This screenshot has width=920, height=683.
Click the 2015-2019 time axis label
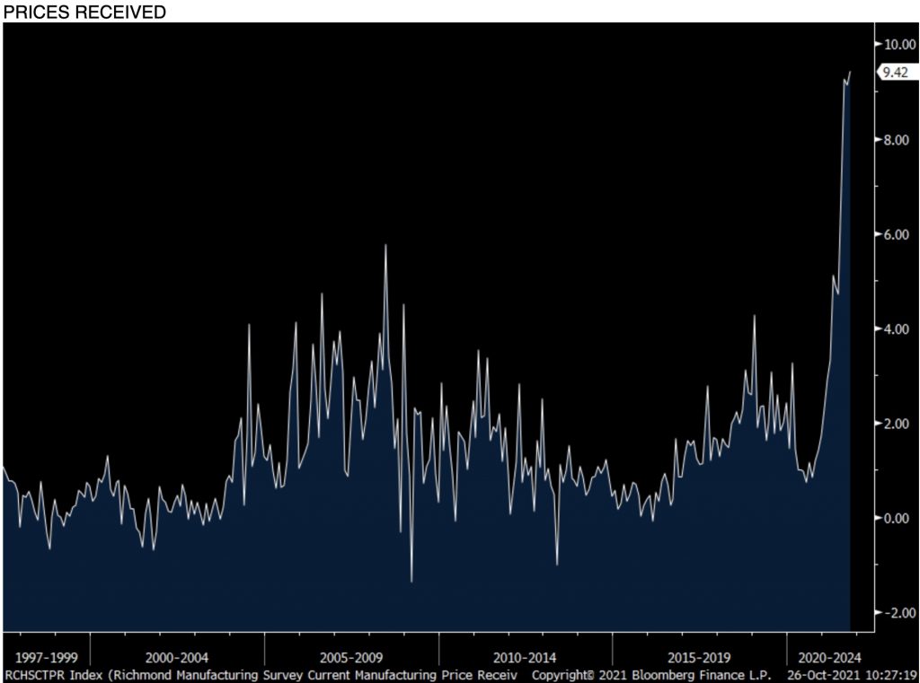pyautogui.click(x=699, y=657)
